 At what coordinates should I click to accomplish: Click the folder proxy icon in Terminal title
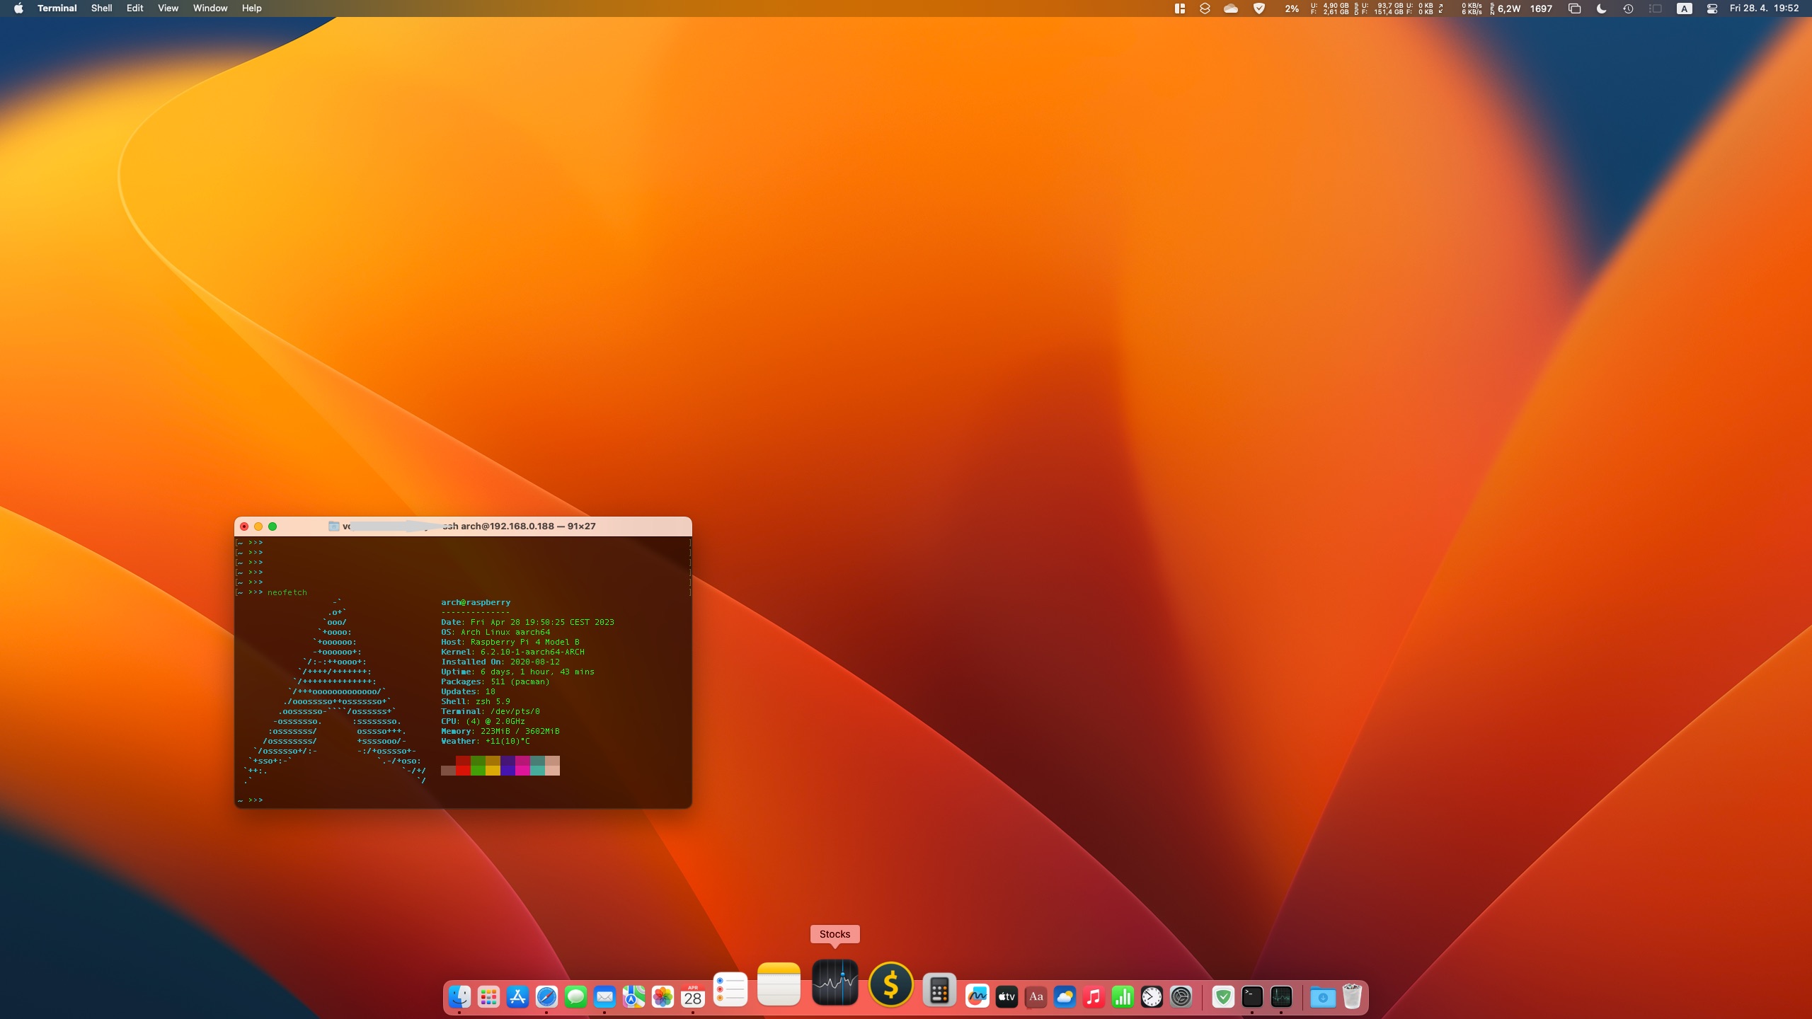click(x=333, y=526)
